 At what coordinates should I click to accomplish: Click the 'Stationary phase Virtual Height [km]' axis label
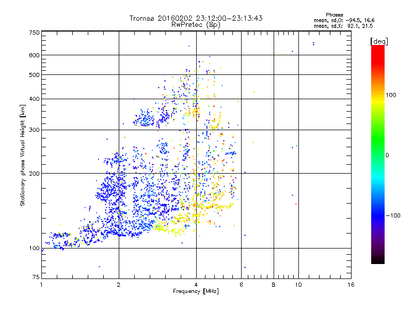(22, 156)
